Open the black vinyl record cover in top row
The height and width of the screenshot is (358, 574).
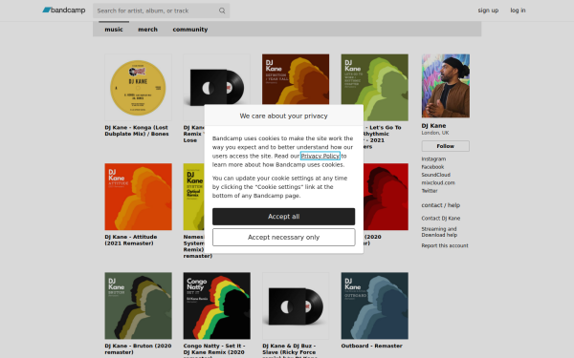click(x=217, y=79)
